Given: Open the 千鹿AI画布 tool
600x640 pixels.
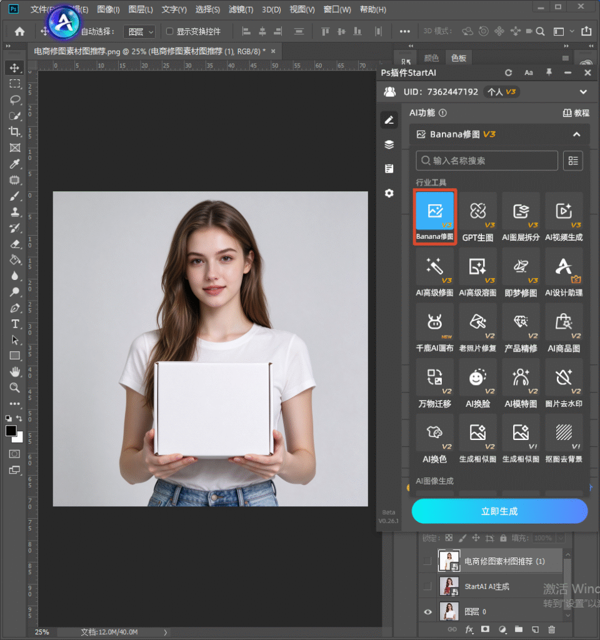Looking at the screenshot, I should pyautogui.click(x=435, y=327).
